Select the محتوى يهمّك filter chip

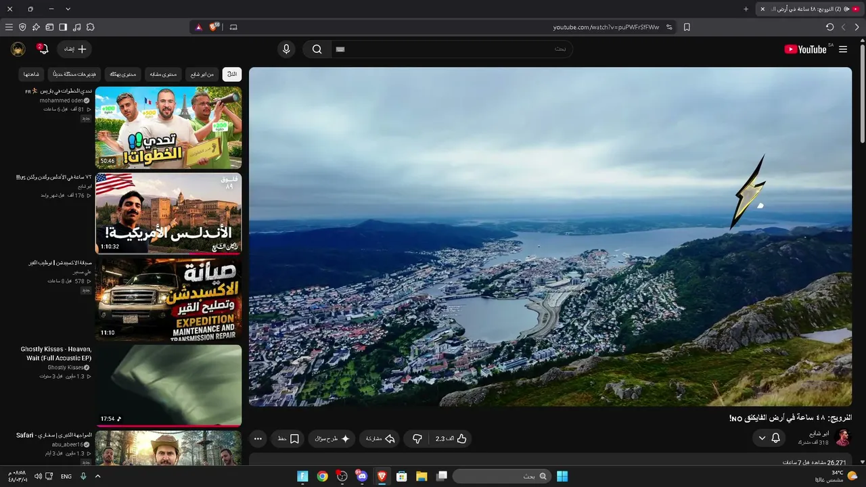coord(123,74)
